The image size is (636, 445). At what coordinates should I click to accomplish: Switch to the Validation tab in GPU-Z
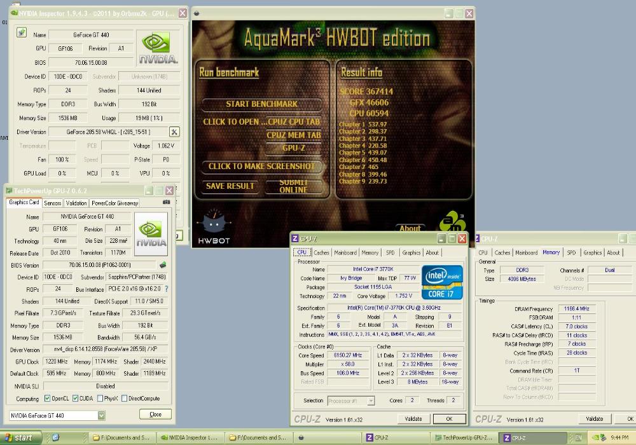pyautogui.click(x=76, y=203)
